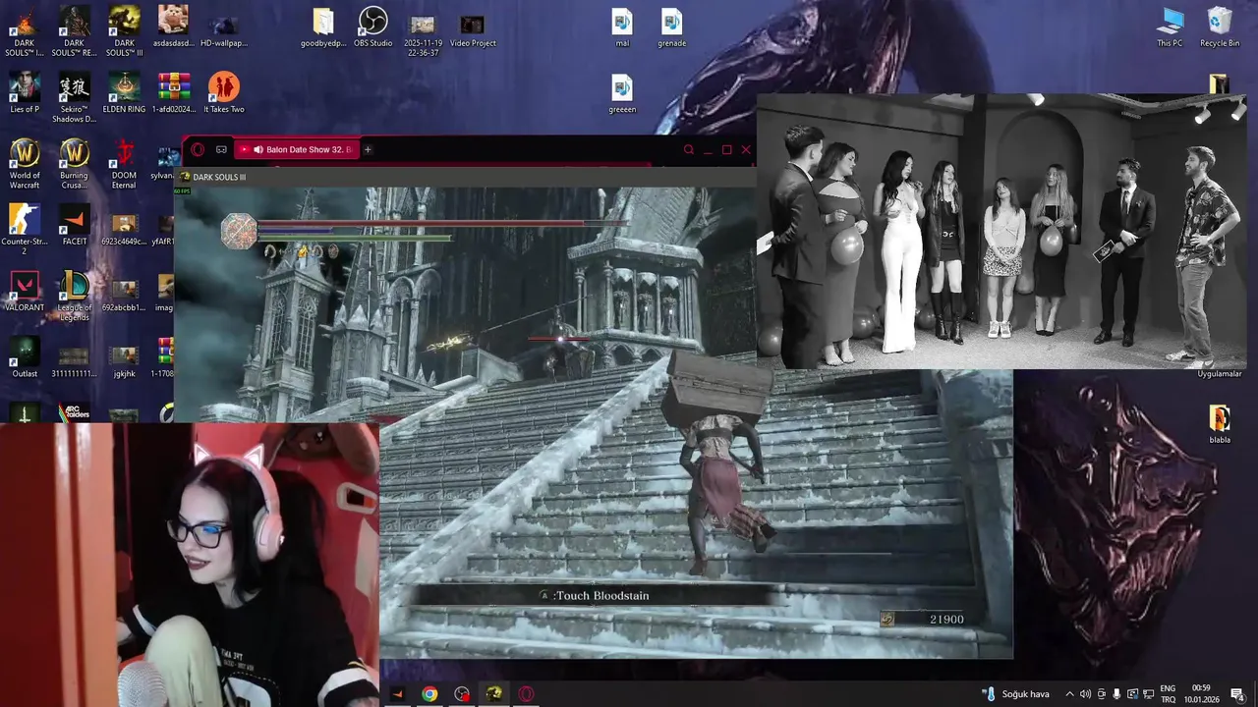Launch the VALORANT shortcut

[25, 291]
